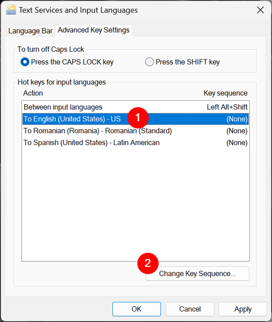Open the Advanced Key Settings tab
This screenshot has width=272, height=322.
tap(93, 30)
